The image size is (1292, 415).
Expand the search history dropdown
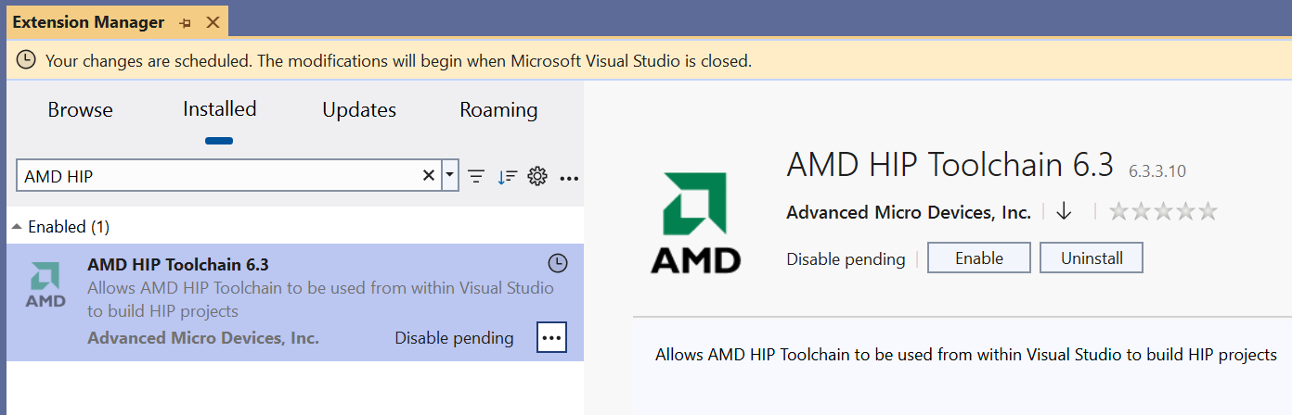[450, 175]
